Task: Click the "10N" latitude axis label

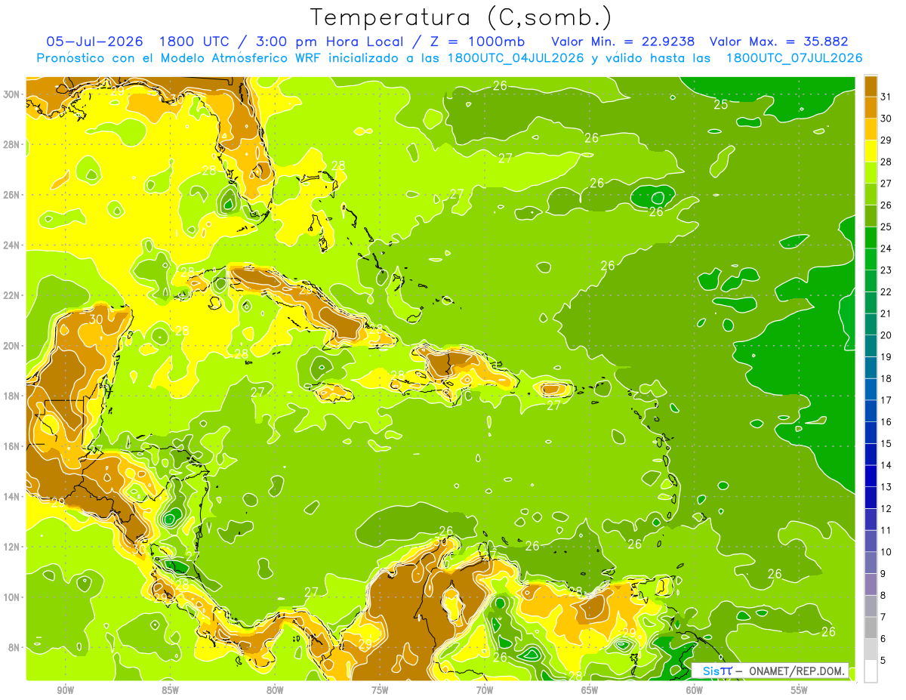Action: [x=12, y=597]
